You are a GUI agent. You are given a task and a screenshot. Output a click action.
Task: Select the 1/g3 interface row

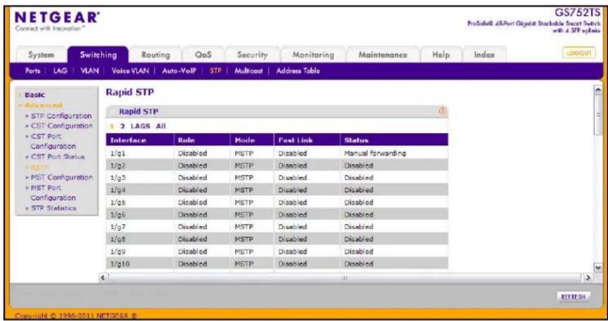click(277, 178)
